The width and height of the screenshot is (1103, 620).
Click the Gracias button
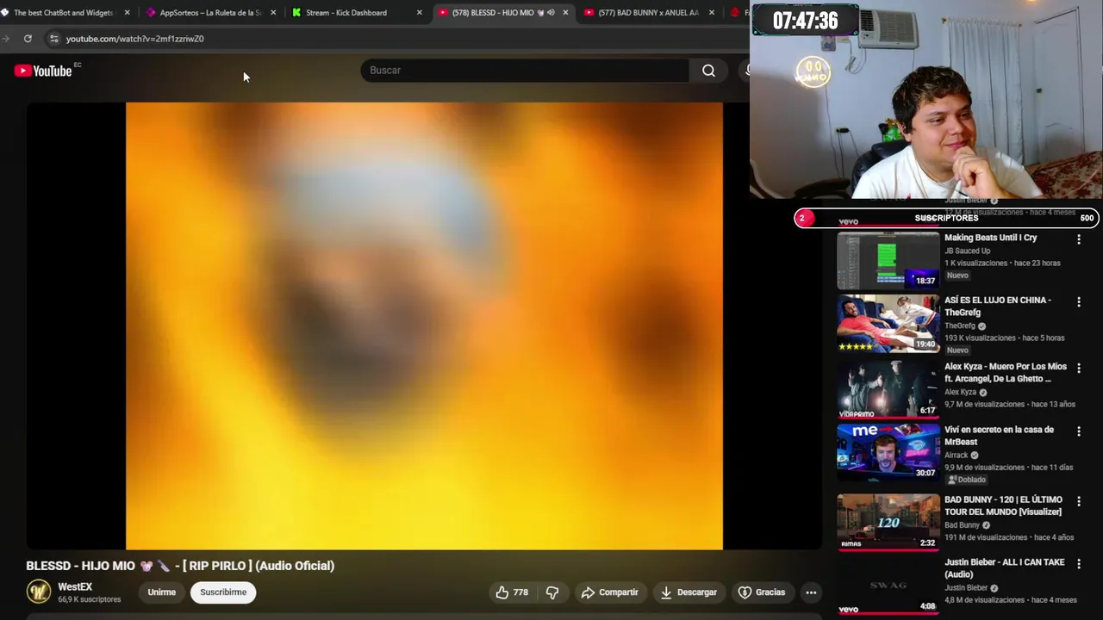762,592
